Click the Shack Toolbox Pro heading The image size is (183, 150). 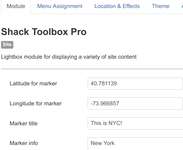44,32
